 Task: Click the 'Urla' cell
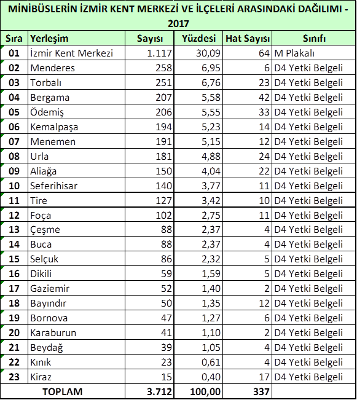click(x=76, y=156)
